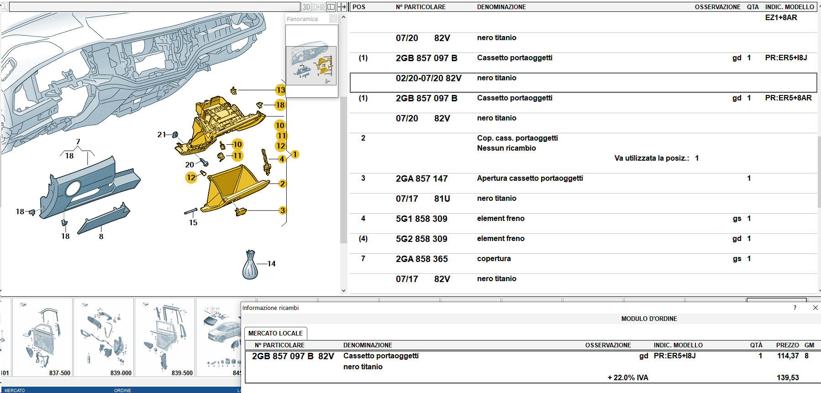
Task: Click the help question mark in Informazione ricambi
Action: 795,308
